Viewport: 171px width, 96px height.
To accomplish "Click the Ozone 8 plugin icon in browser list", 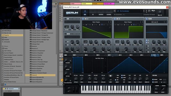I will 31,75.
